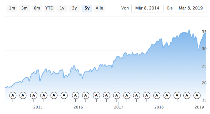Click the A marker just right of 2018 tick
This screenshot has width=210, height=114.
coord(167,95)
